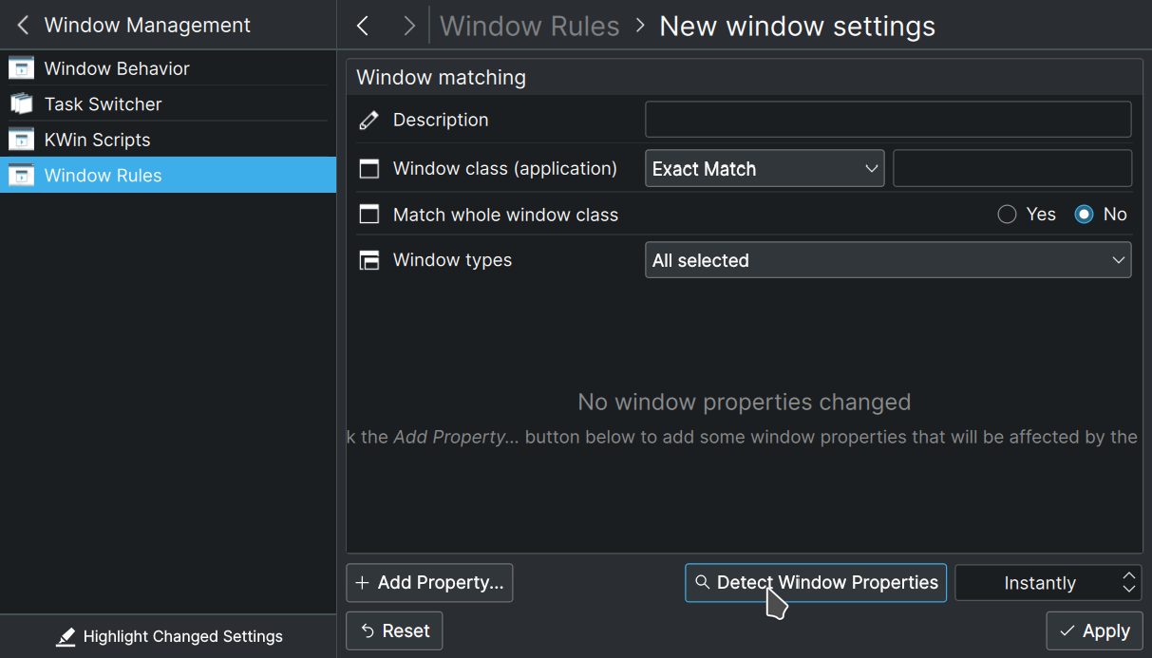Click the Task Switcher icon
This screenshot has width=1152, height=658.
pos(21,103)
